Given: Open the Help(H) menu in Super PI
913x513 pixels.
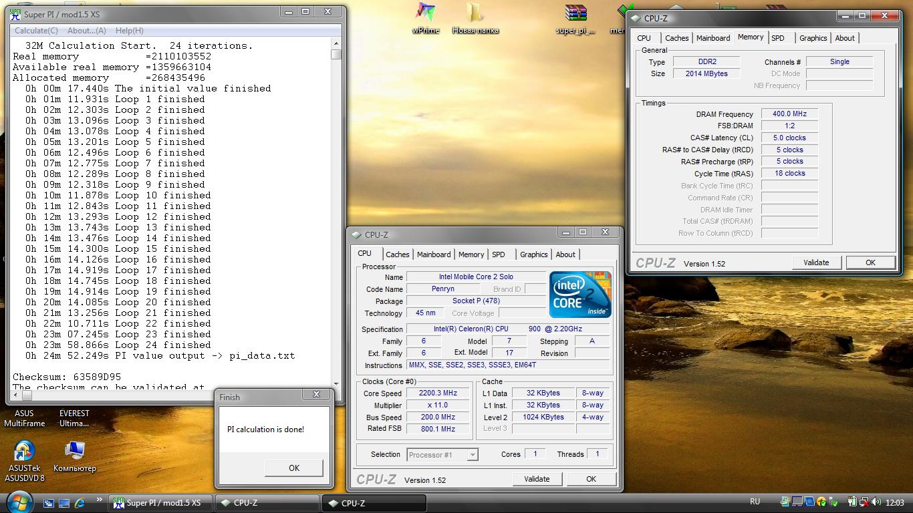Looking at the screenshot, I should tap(130, 31).
